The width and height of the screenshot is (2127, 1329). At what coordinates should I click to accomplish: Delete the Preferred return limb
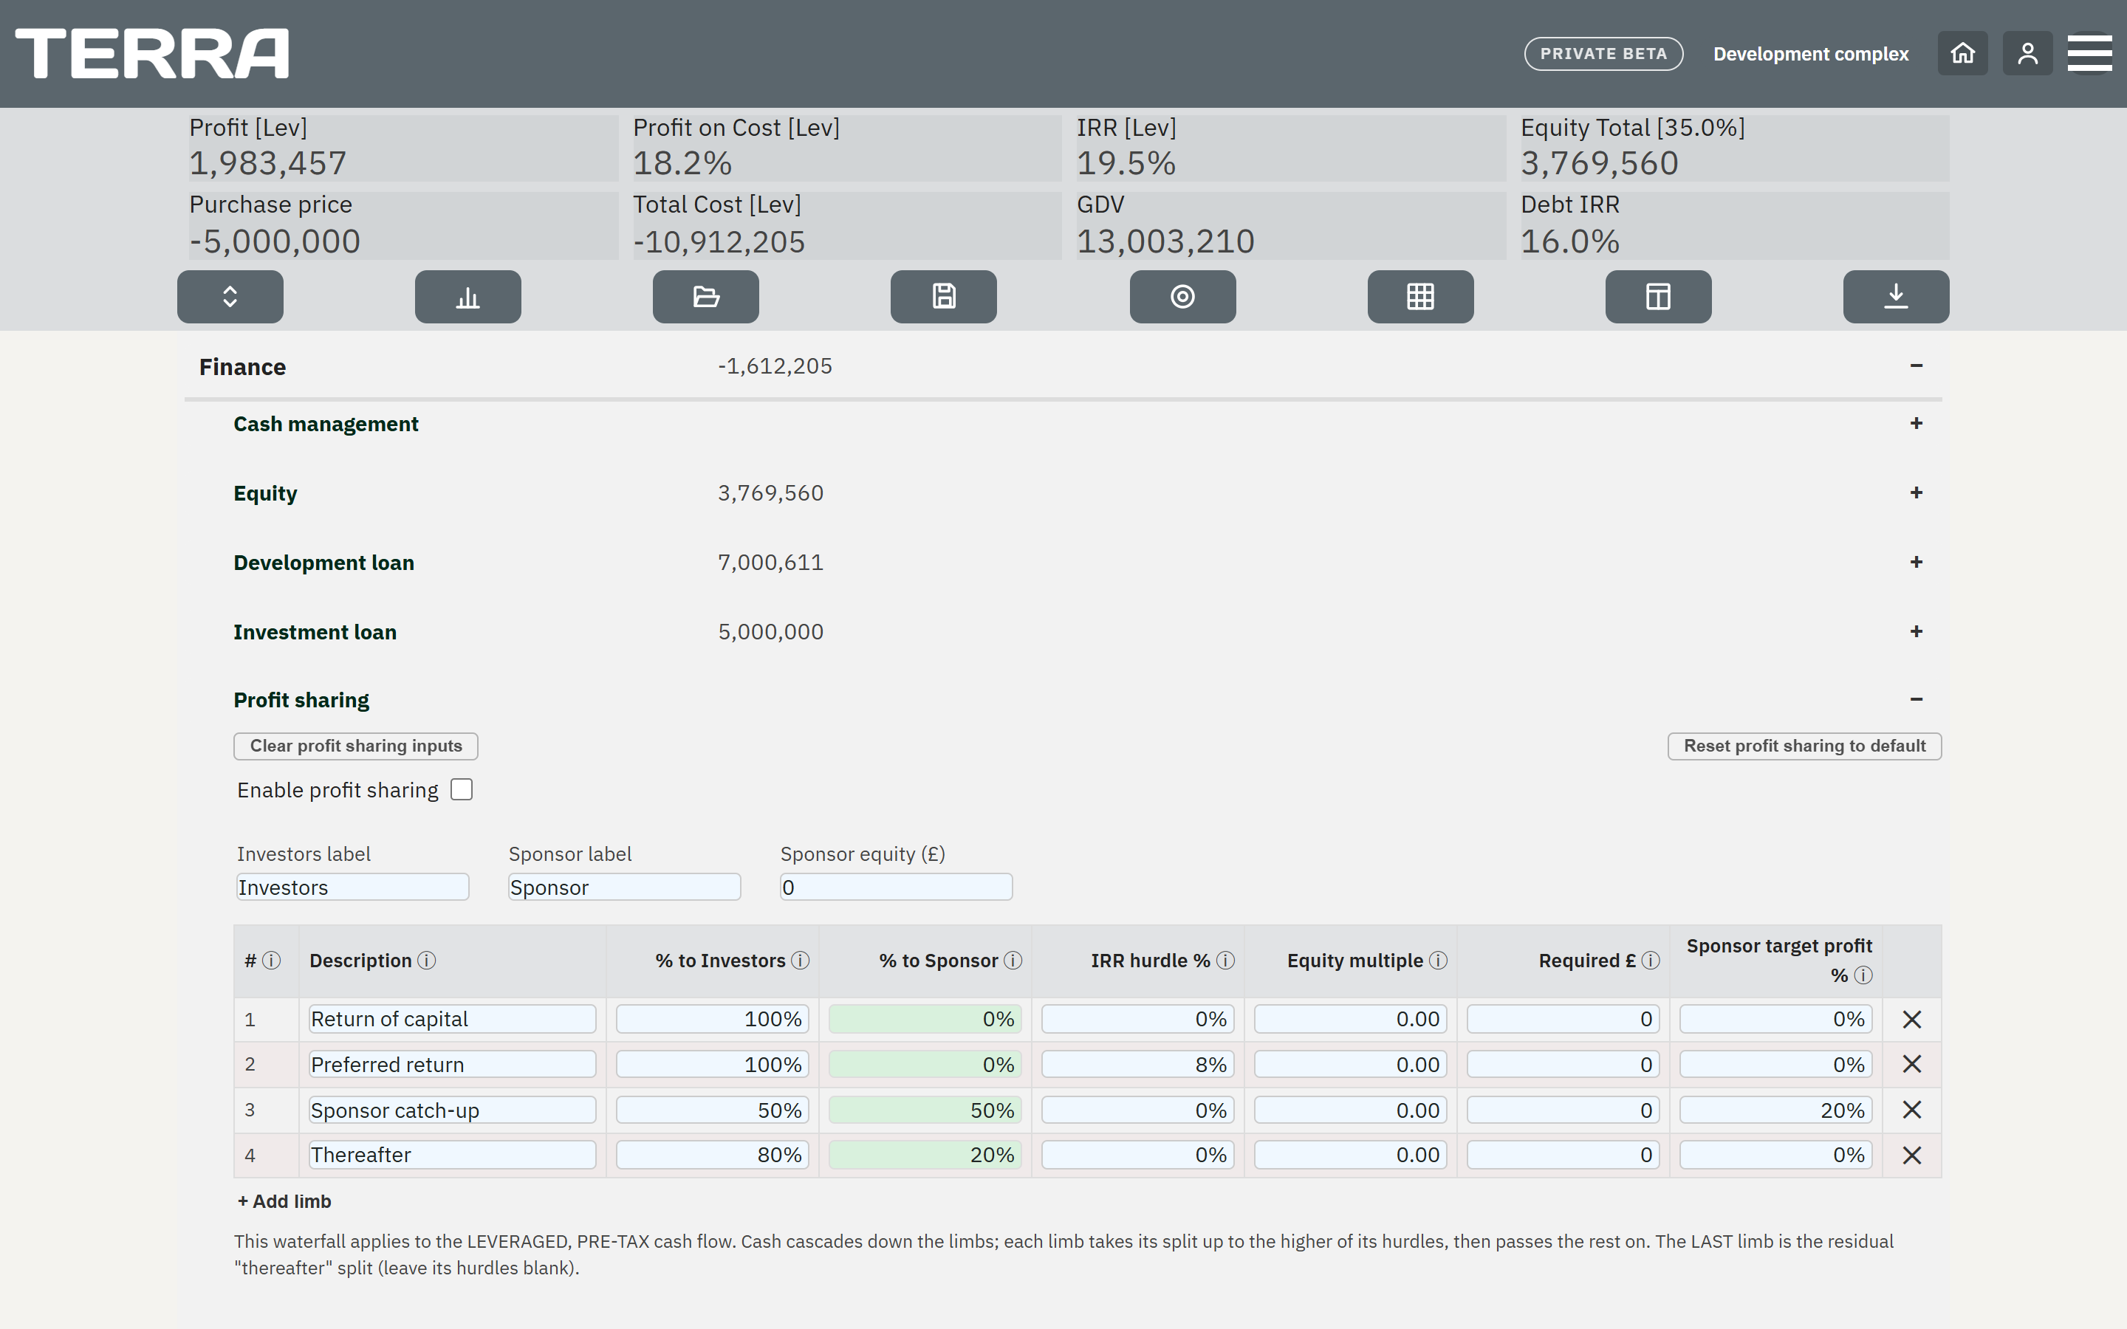coord(1911,1065)
